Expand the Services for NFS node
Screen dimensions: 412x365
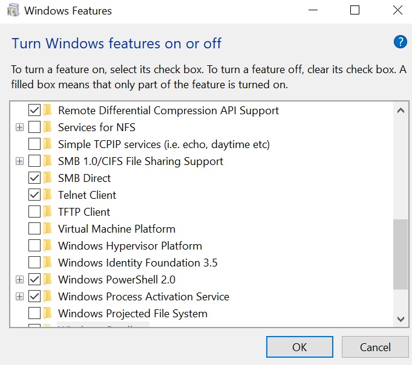tap(19, 128)
